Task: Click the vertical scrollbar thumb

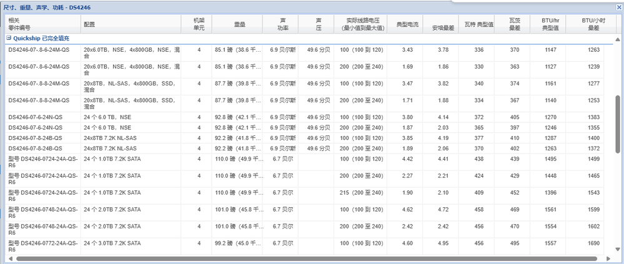Action: (x=618, y=124)
